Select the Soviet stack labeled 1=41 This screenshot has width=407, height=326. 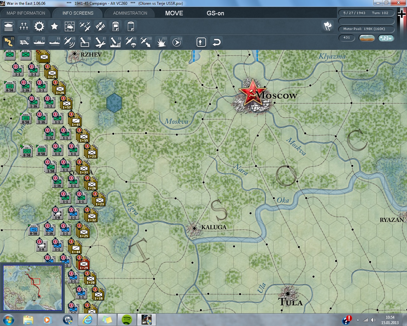pos(76,120)
